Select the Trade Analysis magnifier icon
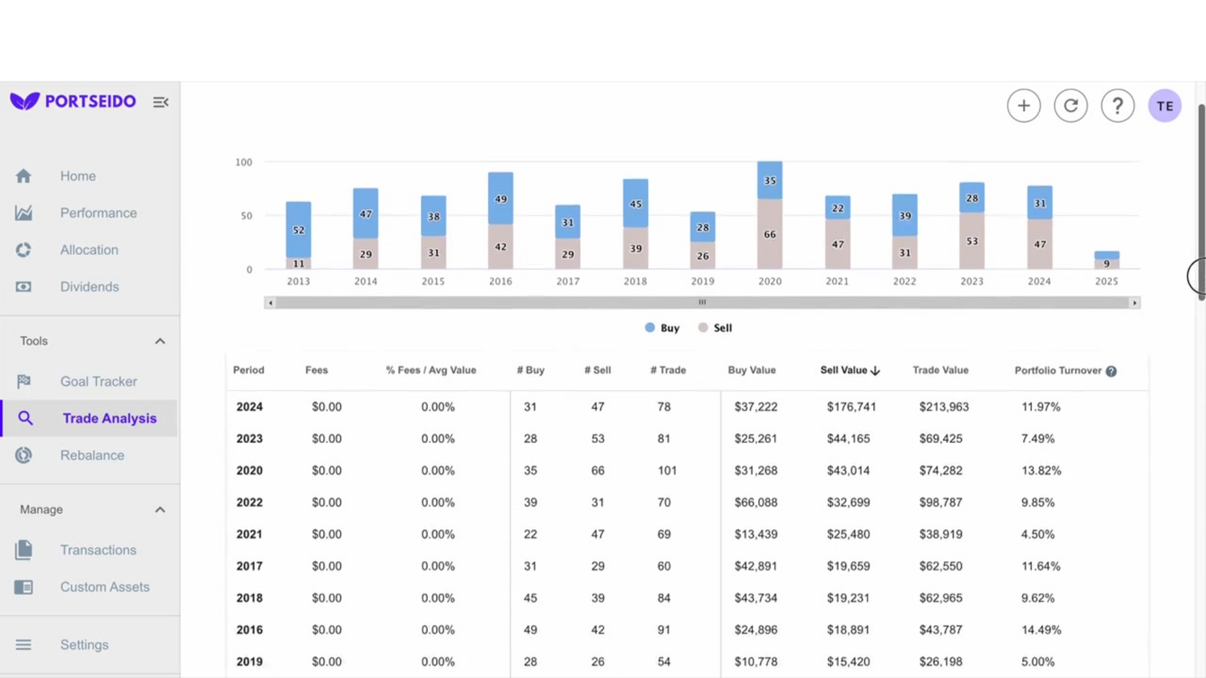 (x=25, y=418)
